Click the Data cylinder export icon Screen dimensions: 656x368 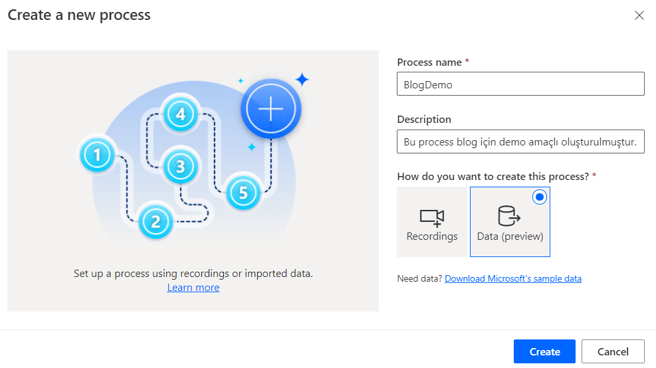tap(509, 216)
